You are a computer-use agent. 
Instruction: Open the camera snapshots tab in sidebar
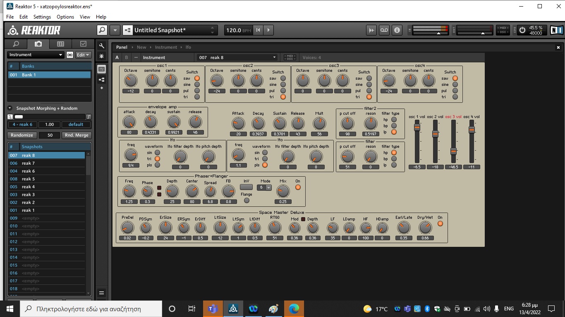pyautogui.click(x=38, y=44)
